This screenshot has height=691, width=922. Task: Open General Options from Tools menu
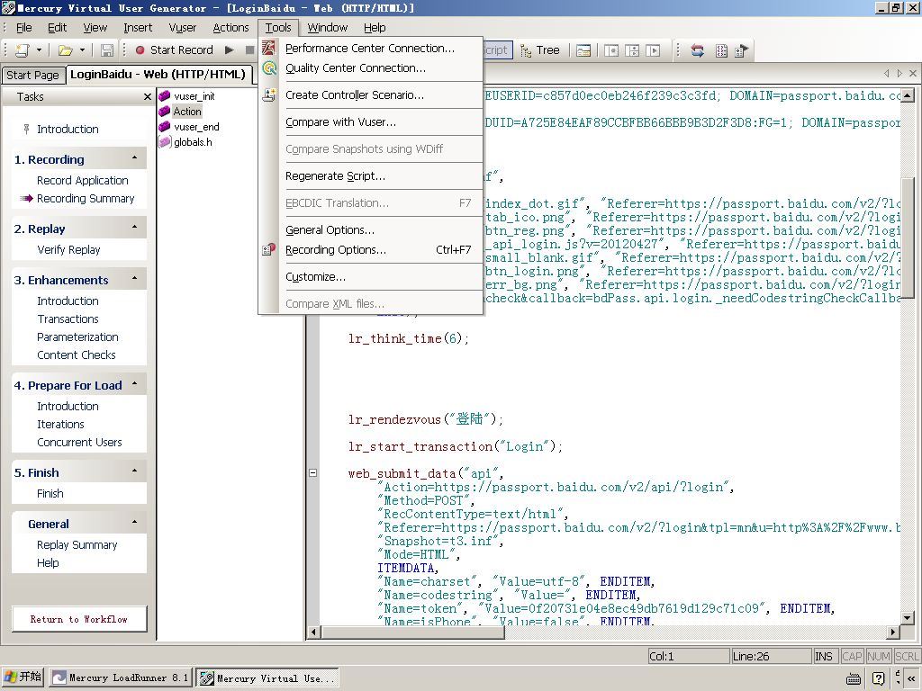(370, 230)
